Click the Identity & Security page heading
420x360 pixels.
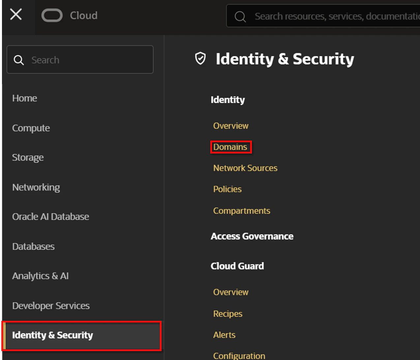pos(285,59)
